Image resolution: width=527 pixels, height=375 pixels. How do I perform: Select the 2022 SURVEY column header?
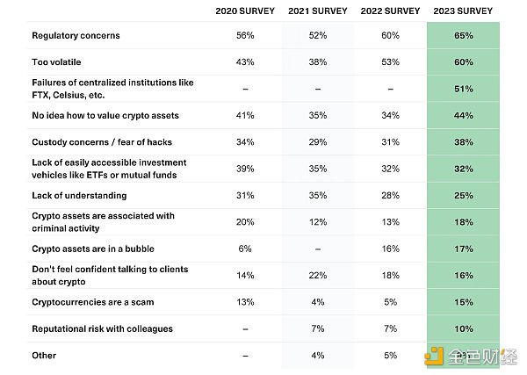tap(390, 11)
